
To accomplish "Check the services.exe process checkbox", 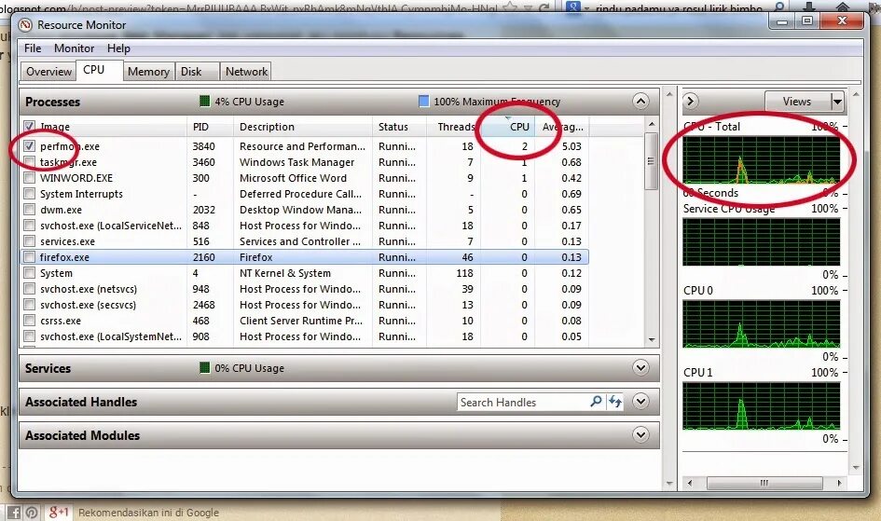I will (29, 241).
